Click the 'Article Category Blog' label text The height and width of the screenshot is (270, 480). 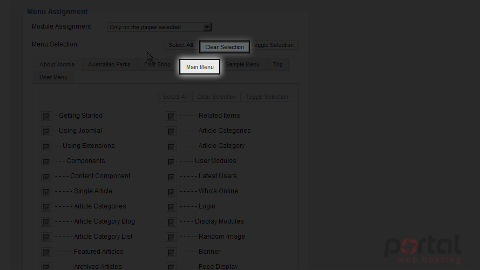point(104,221)
